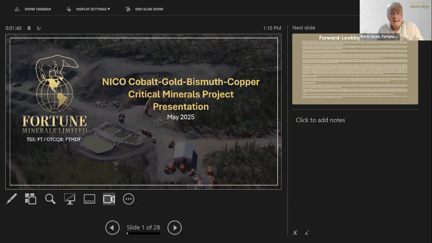The height and width of the screenshot is (243, 432).
Task: Click the slide progress bar
Action: [143, 234]
